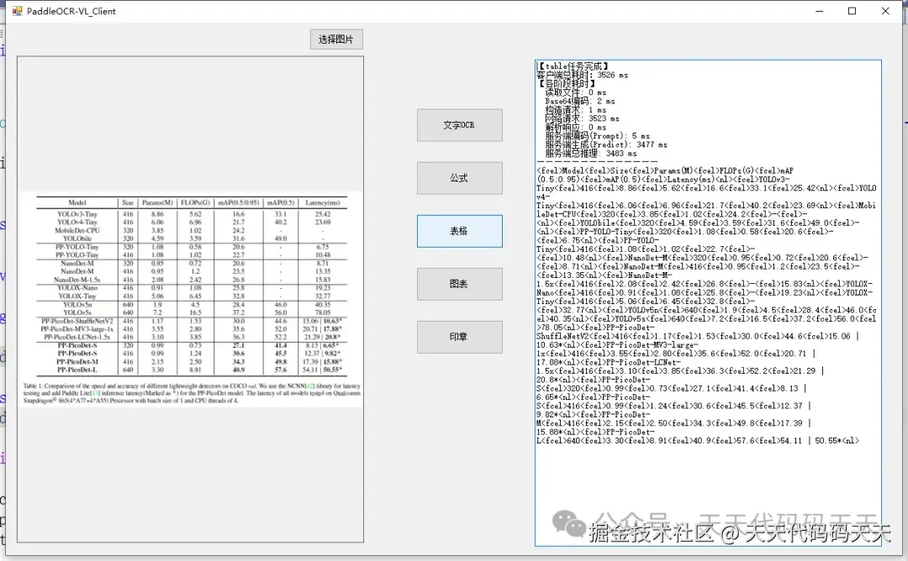The height and width of the screenshot is (561, 908).
Task: Click the loaded table image preview
Action: [191, 300]
